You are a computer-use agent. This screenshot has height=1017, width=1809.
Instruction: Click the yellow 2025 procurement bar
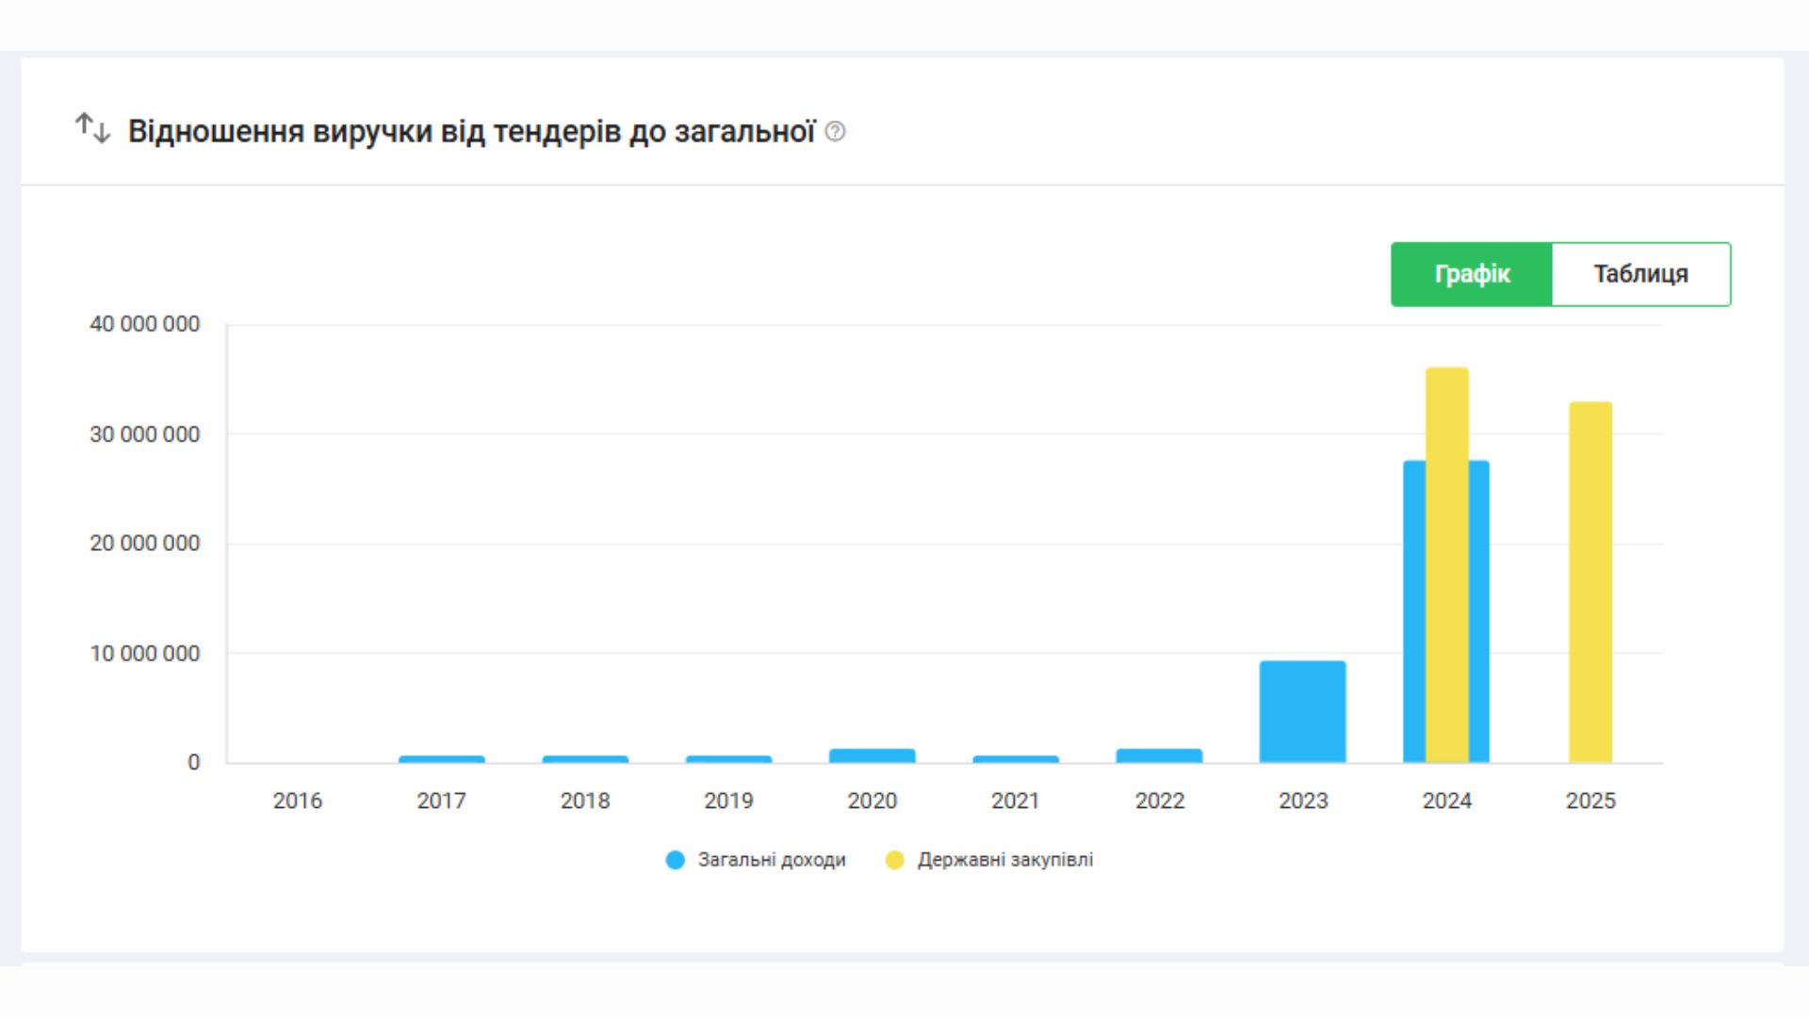[1590, 584]
